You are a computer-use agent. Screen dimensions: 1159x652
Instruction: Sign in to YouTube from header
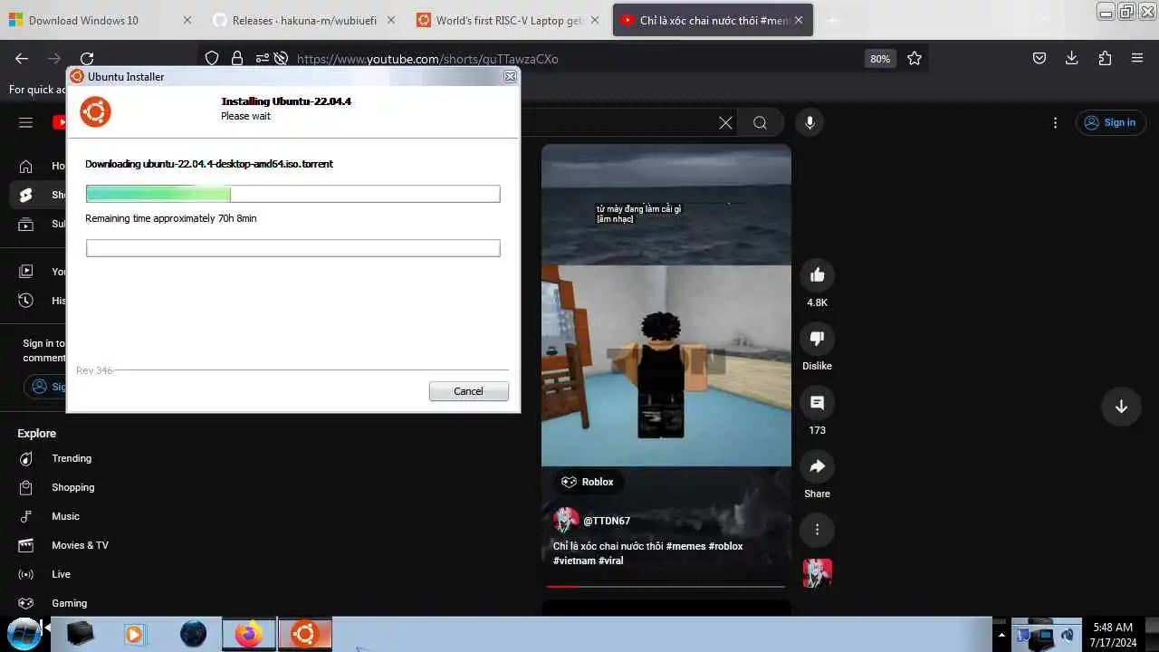tap(1111, 122)
